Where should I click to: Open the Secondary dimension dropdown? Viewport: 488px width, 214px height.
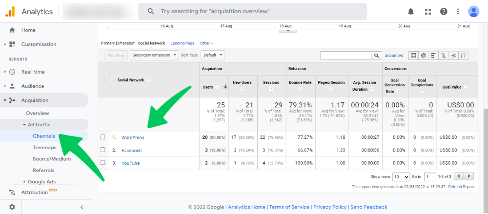(x=155, y=56)
